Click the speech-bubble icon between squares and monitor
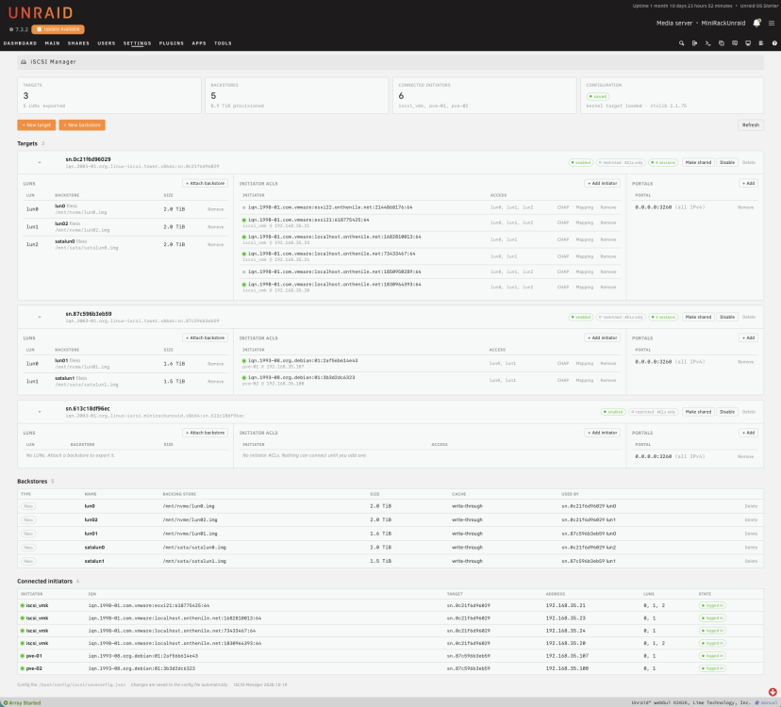 click(x=735, y=43)
